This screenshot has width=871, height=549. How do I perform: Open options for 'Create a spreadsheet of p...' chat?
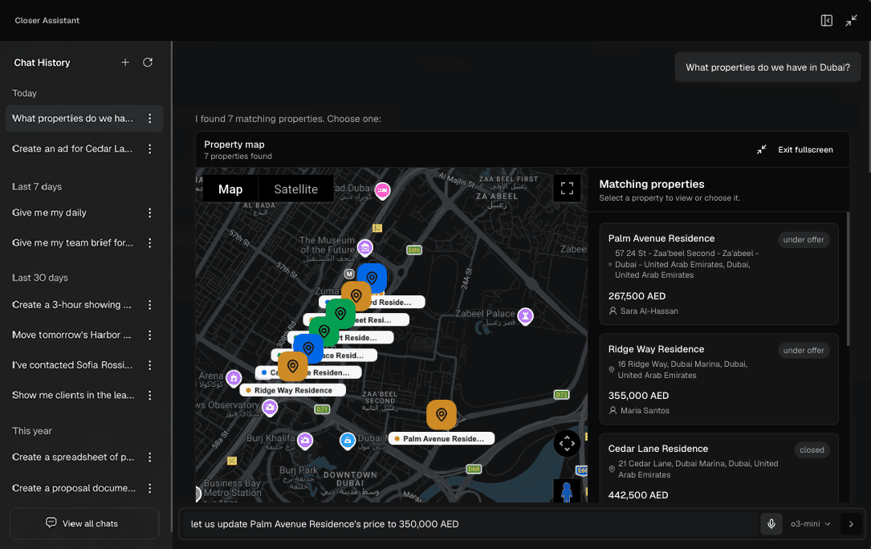point(150,458)
